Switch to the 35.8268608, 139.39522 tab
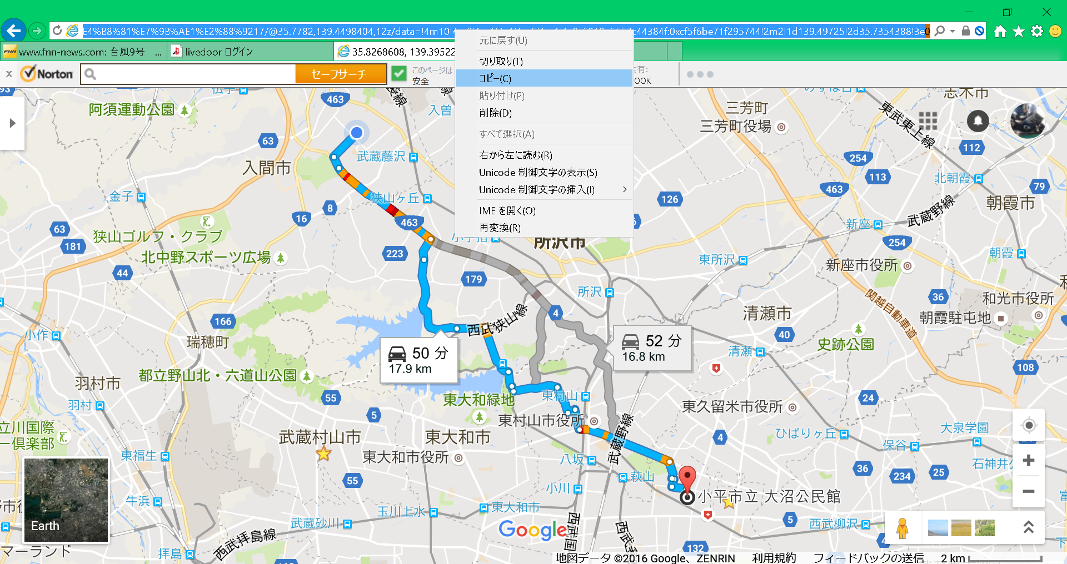The width and height of the screenshot is (1067, 564). click(395, 52)
